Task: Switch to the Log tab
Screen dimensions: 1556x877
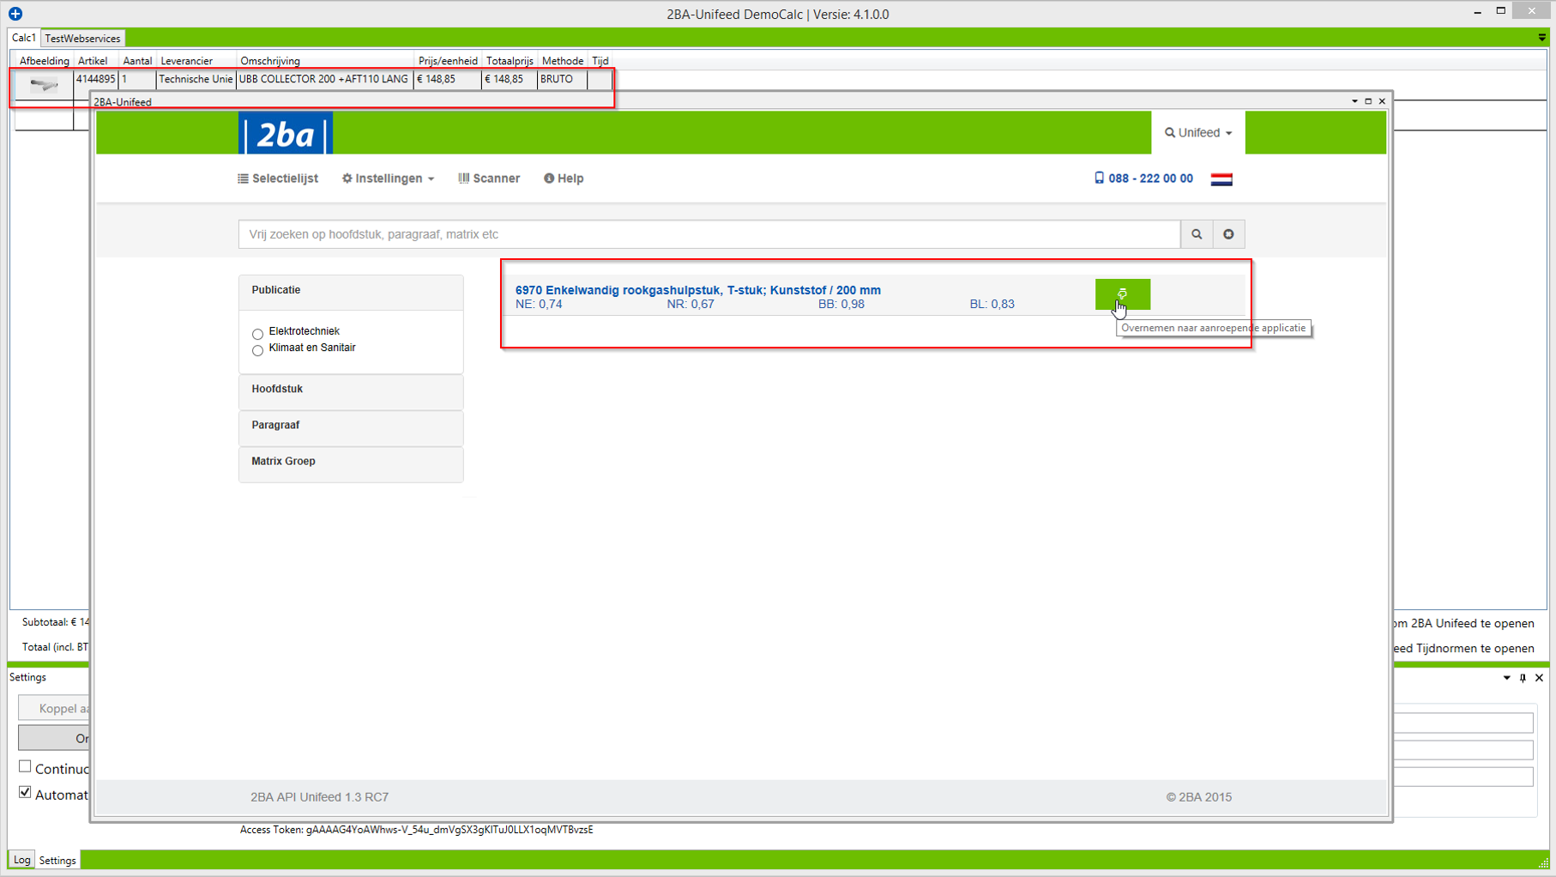Action: tap(21, 860)
